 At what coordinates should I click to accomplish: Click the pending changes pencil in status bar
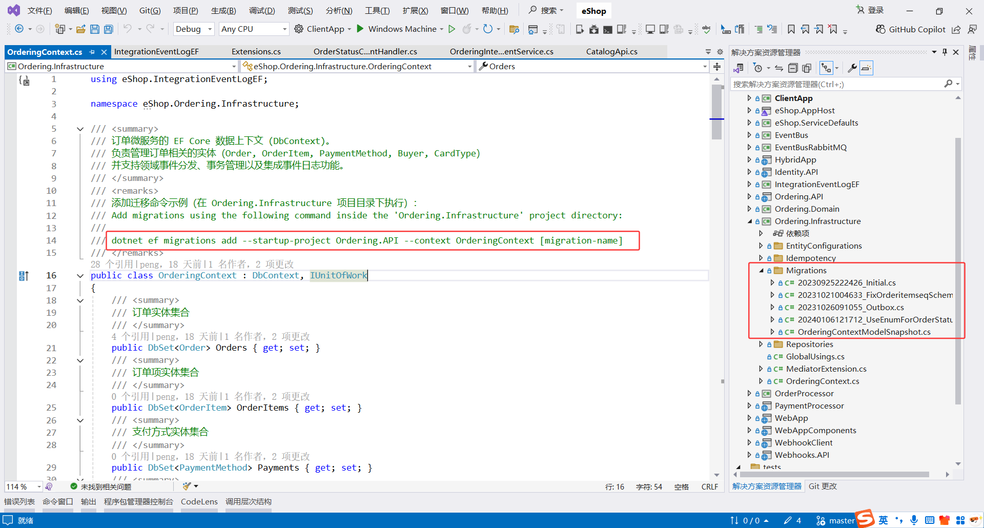(x=788, y=520)
